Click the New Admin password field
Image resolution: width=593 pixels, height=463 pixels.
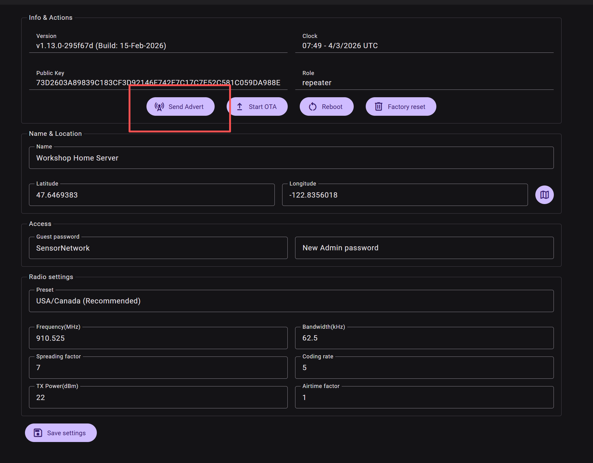coord(424,248)
